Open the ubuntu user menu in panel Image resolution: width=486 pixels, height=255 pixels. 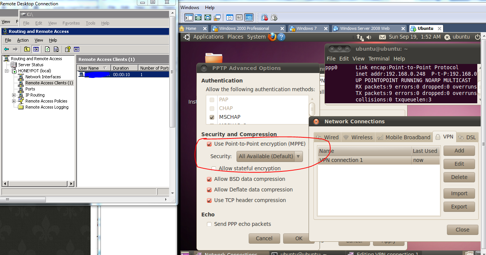click(x=458, y=37)
